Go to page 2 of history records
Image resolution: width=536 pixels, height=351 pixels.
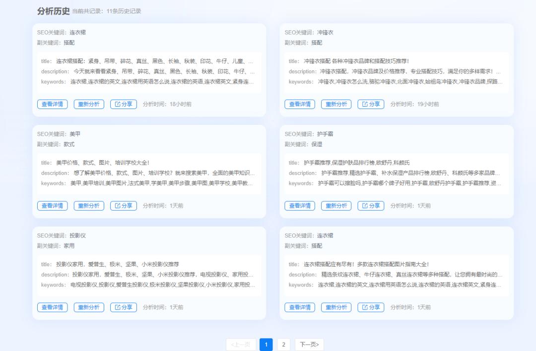[x=283, y=344]
